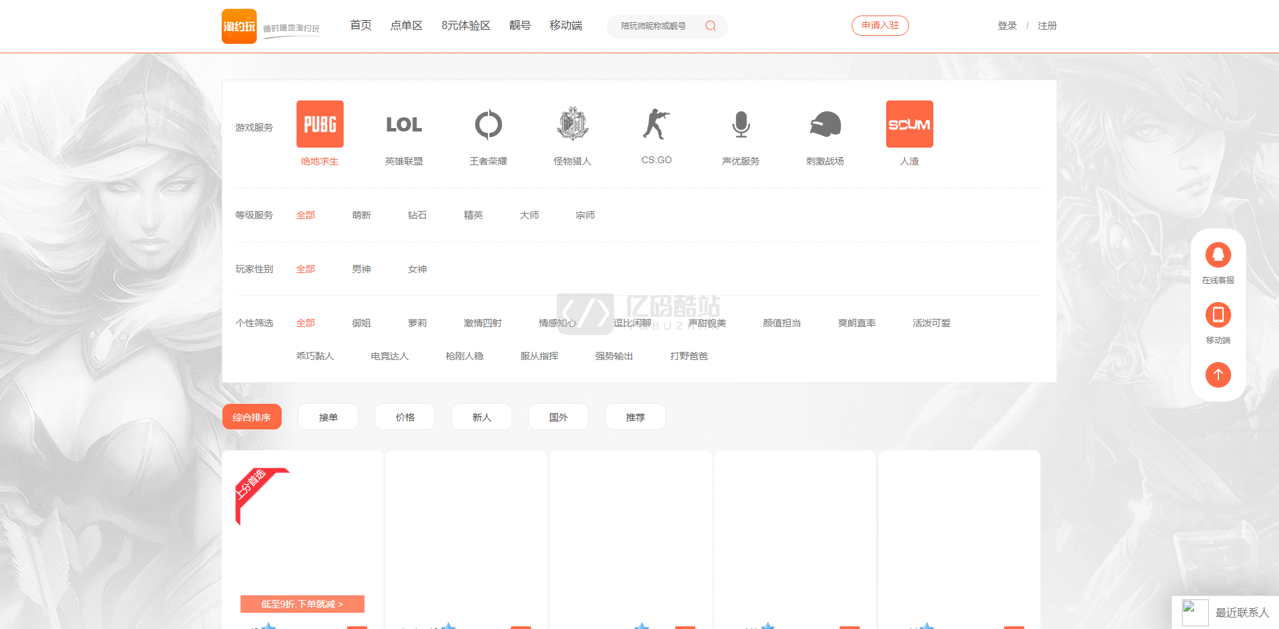The width and height of the screenshot is (1279, 629).
Task: Filter level by 大师
Action: click(530, 215)
